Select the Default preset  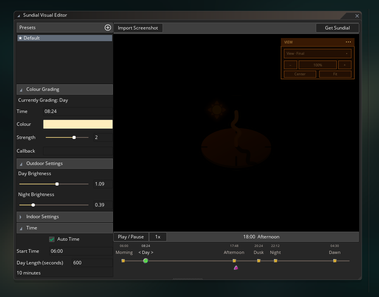click(65, 38)
